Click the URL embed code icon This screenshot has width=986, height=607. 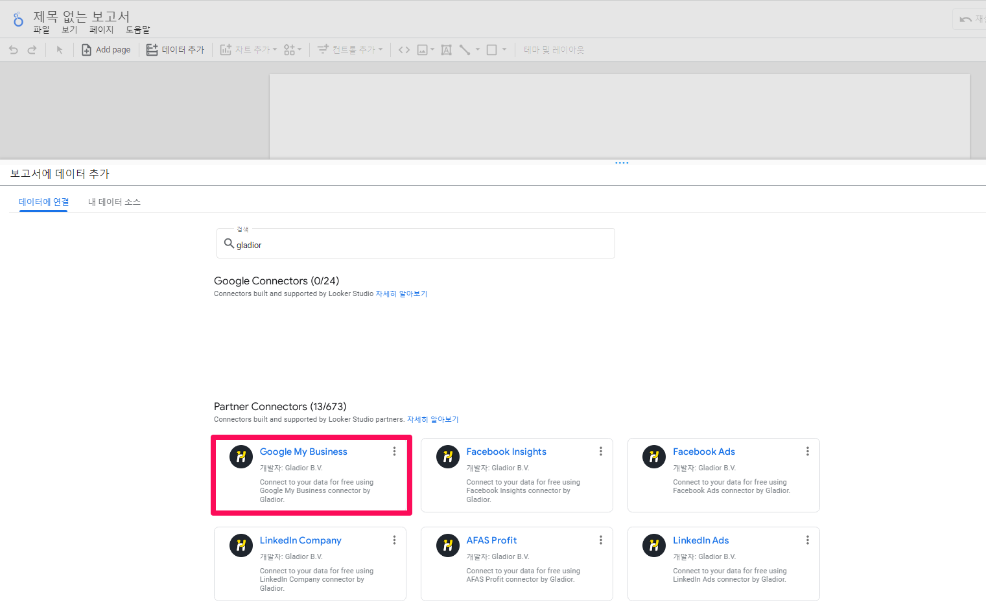click(404, 50)
